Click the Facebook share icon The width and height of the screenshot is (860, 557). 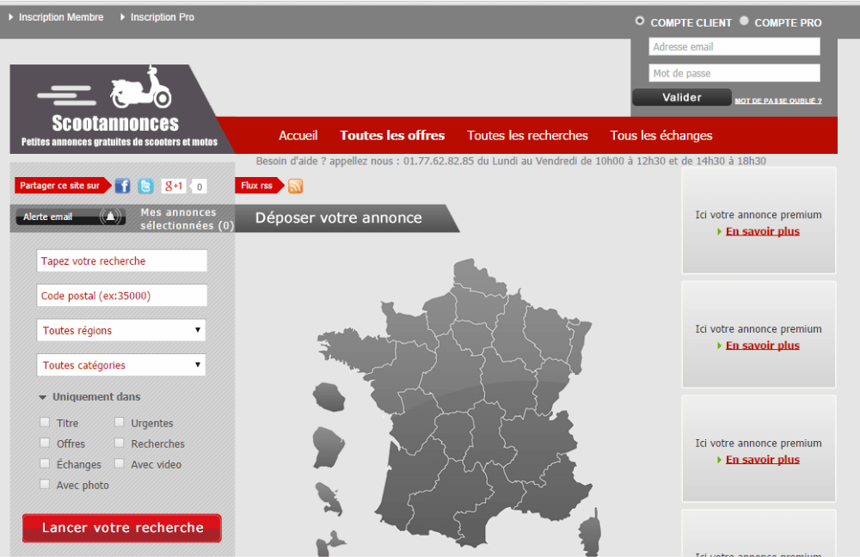(x=123, y=186)
